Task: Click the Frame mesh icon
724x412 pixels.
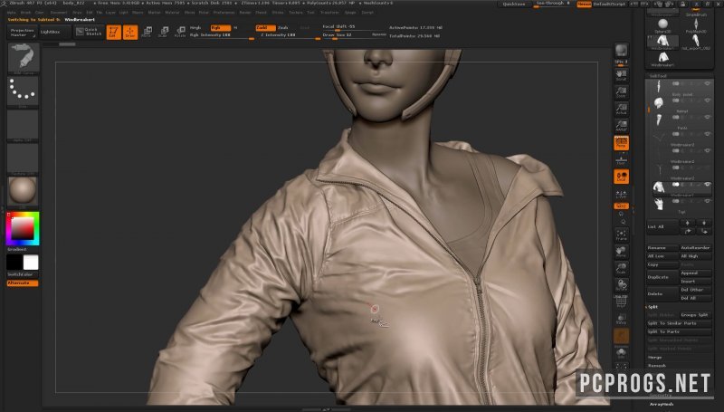Action: (621, 235)
